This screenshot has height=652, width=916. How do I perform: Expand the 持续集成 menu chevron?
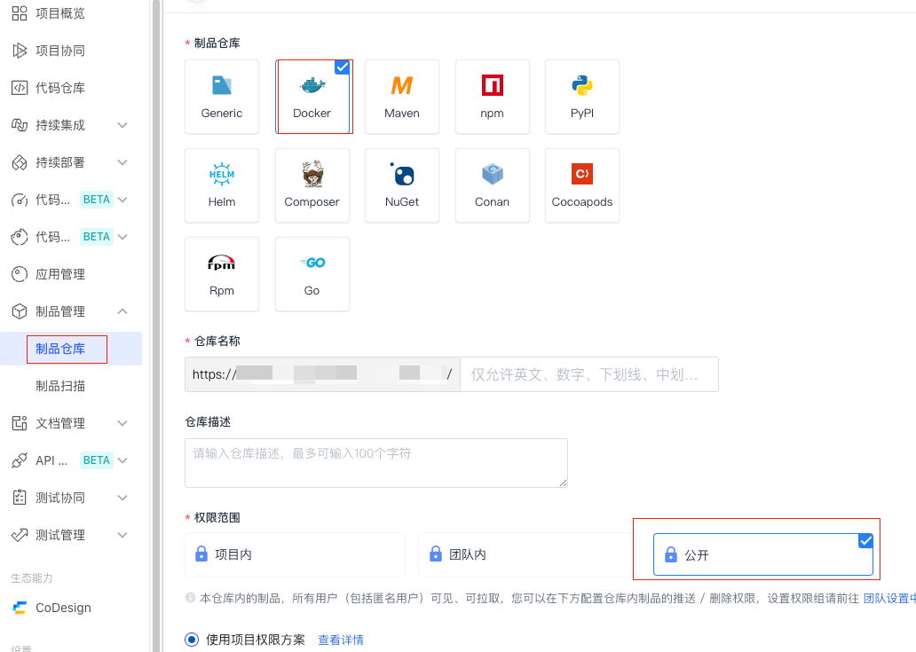click(122, 125)
